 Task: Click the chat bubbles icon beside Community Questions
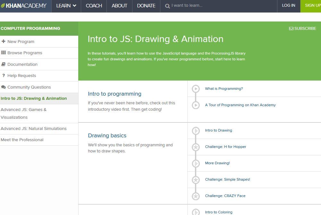[4, 87]
